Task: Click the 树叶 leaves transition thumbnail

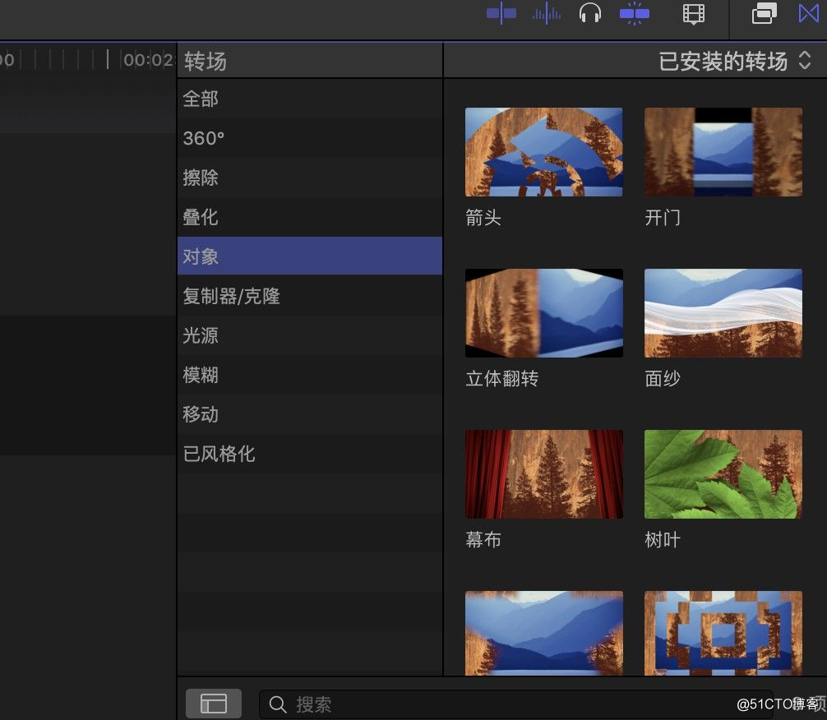Action: tap(723, 473)
